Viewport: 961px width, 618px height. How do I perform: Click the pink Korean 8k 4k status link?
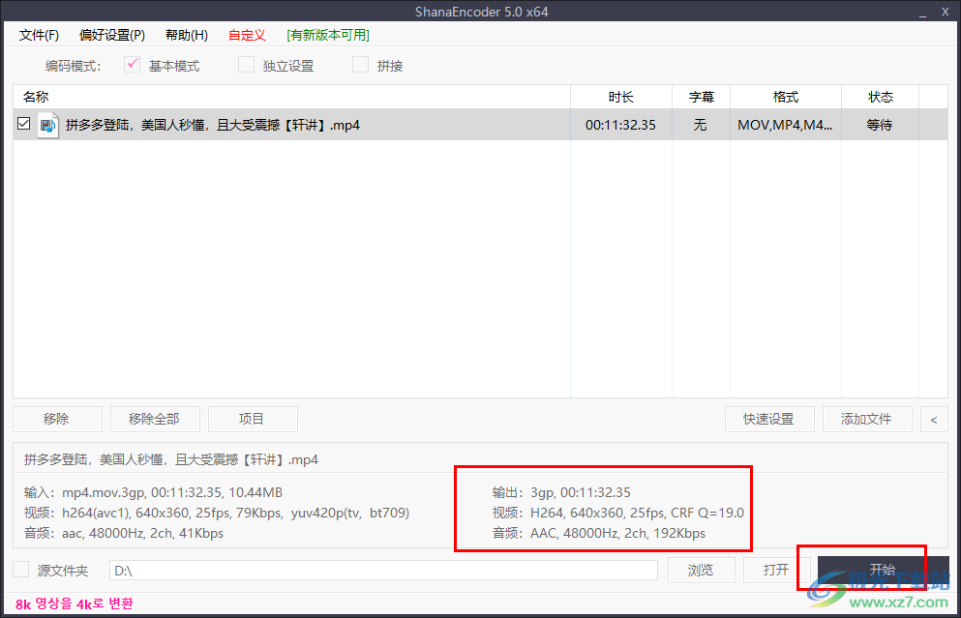(75, 603)
